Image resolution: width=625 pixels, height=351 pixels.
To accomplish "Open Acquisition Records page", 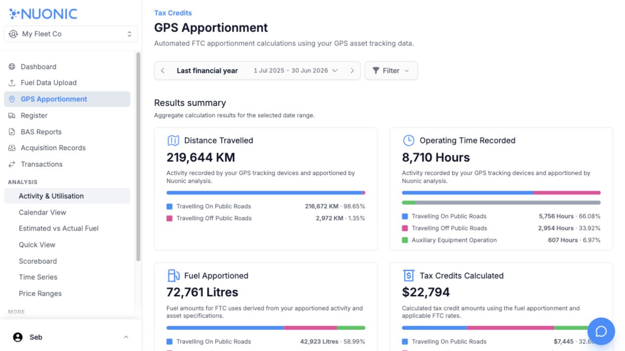I will 67,148.
